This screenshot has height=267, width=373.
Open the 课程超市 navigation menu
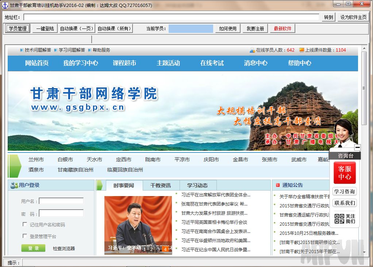click(124, 63)
